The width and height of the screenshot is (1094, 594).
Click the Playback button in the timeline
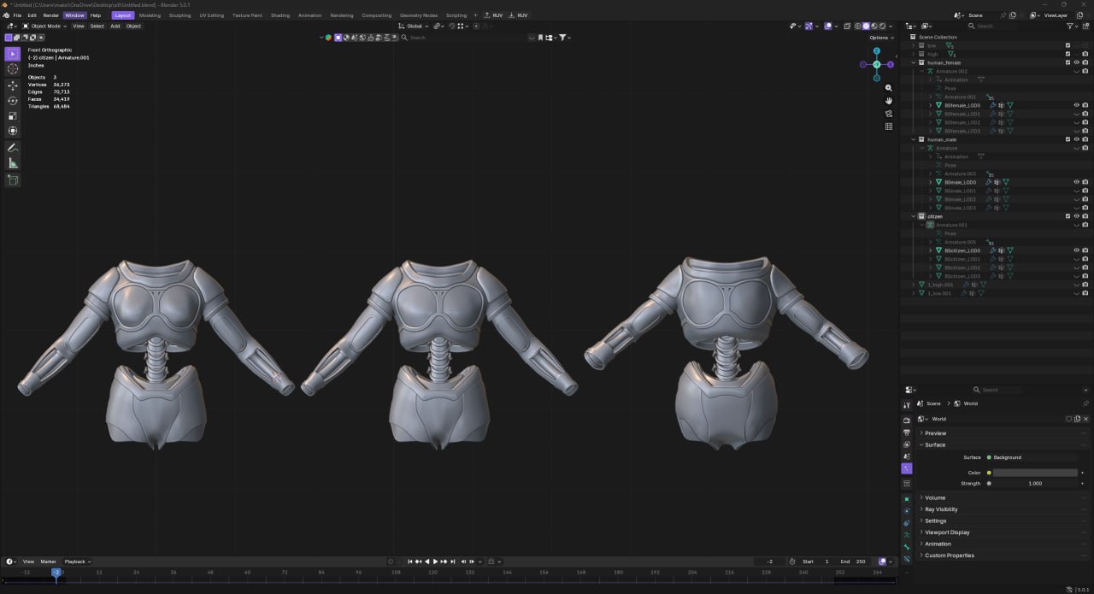[76, 562]
